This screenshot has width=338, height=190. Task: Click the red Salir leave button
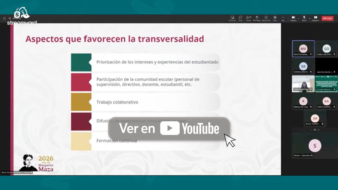click(x=327, y=18)
